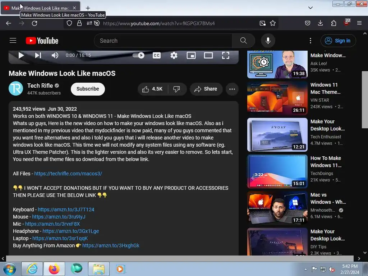Open techrifle.com/macos3 link

click(68, 174)
